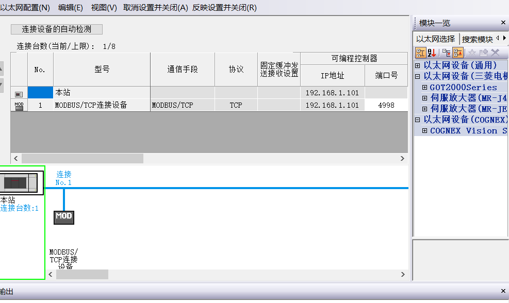The image size is (509, 303).
Task: Expand the COGNEX Vision tree node
Action: point(425,130)
